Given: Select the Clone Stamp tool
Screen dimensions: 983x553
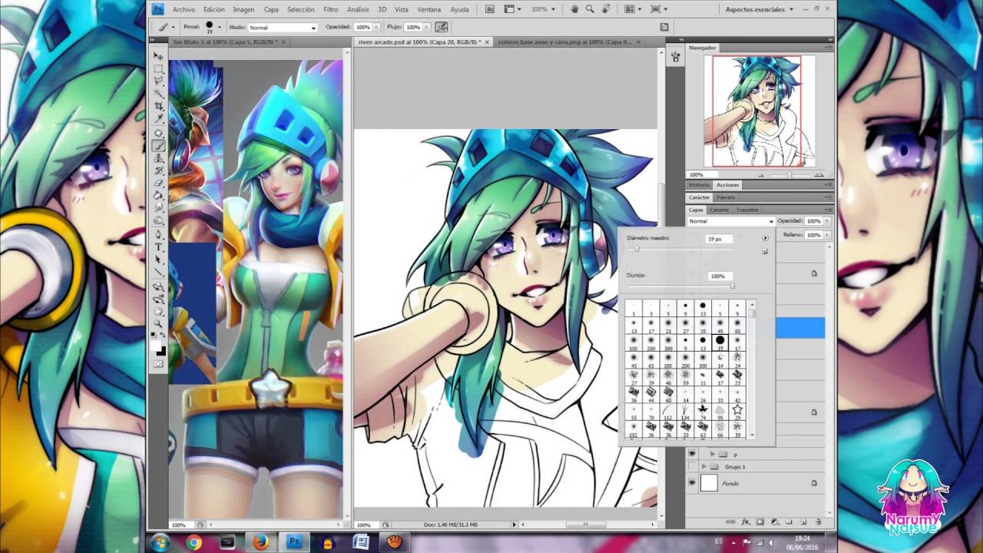Looking at the screenshot, I should (158, 157).
